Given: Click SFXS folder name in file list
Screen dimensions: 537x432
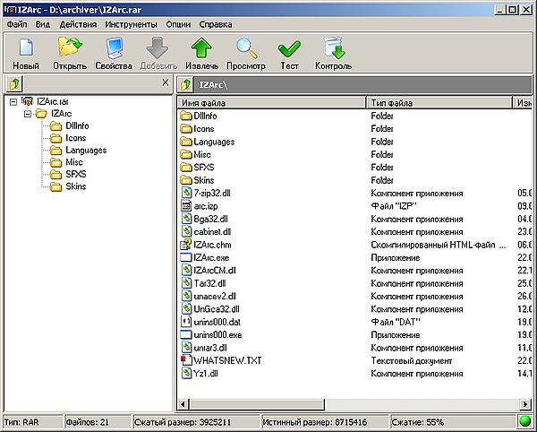Looking at the screenshot, I should click(204, 168).
